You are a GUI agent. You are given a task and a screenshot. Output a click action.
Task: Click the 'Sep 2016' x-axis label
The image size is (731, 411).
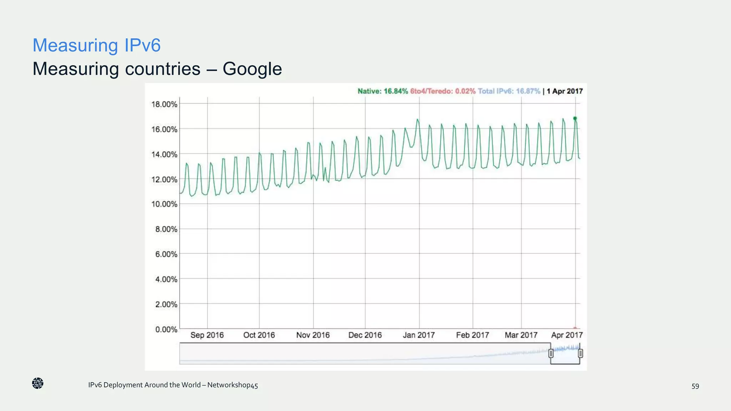207,335
